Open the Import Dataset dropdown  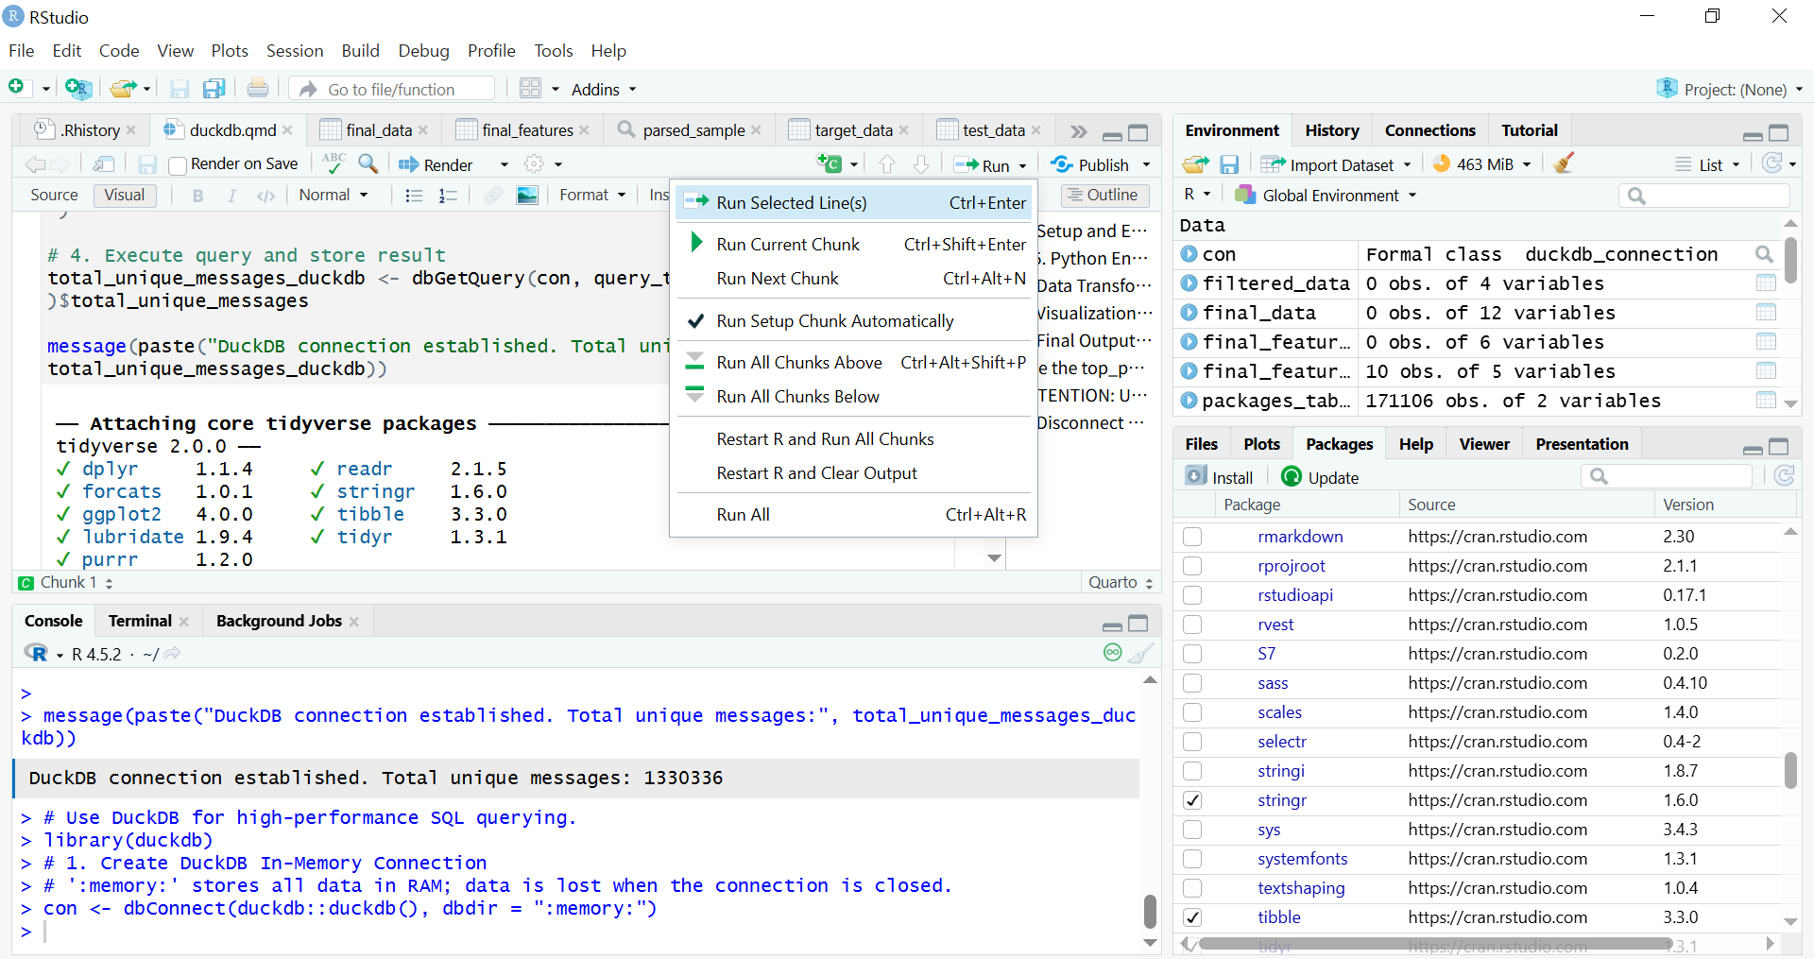[x=1340, y=164]
